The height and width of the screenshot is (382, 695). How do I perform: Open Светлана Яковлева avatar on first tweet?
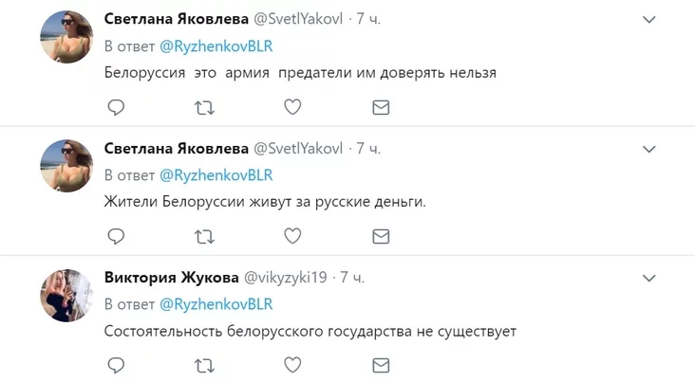66,38
